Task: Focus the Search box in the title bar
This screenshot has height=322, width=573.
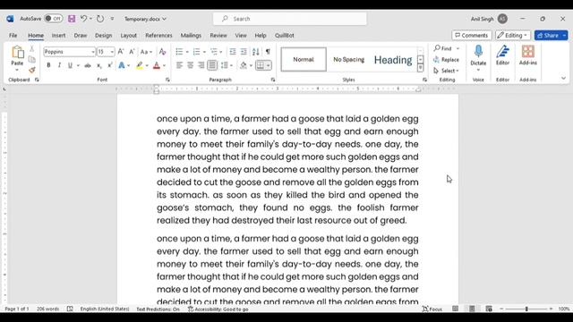Action: click(x=290, y=19)
